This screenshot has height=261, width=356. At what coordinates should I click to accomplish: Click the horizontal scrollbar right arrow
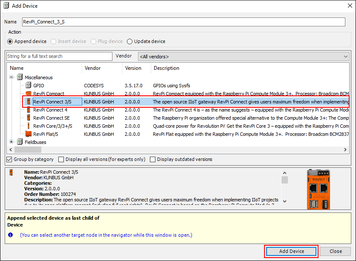click(x=345, y=149)
